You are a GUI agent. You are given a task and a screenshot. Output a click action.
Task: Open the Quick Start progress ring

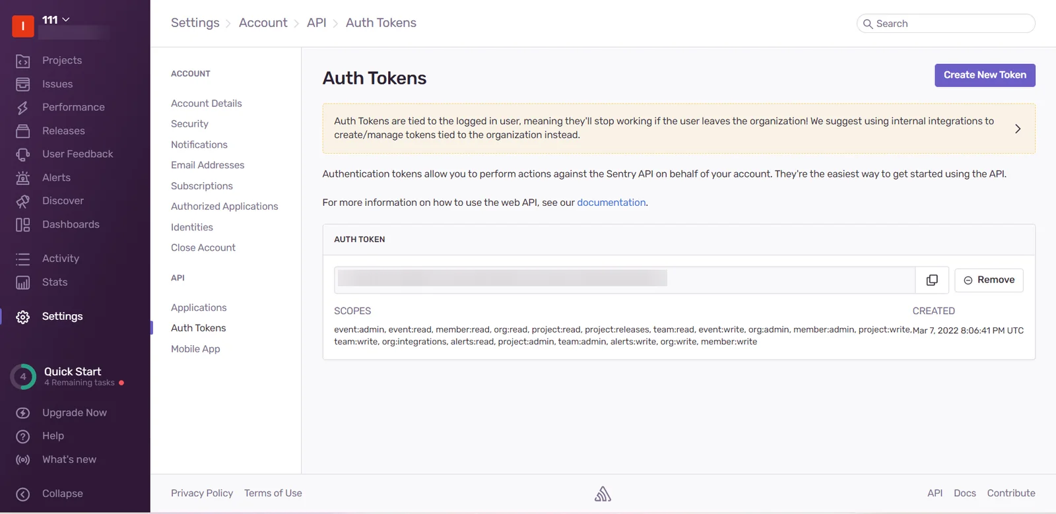(23, 377)
